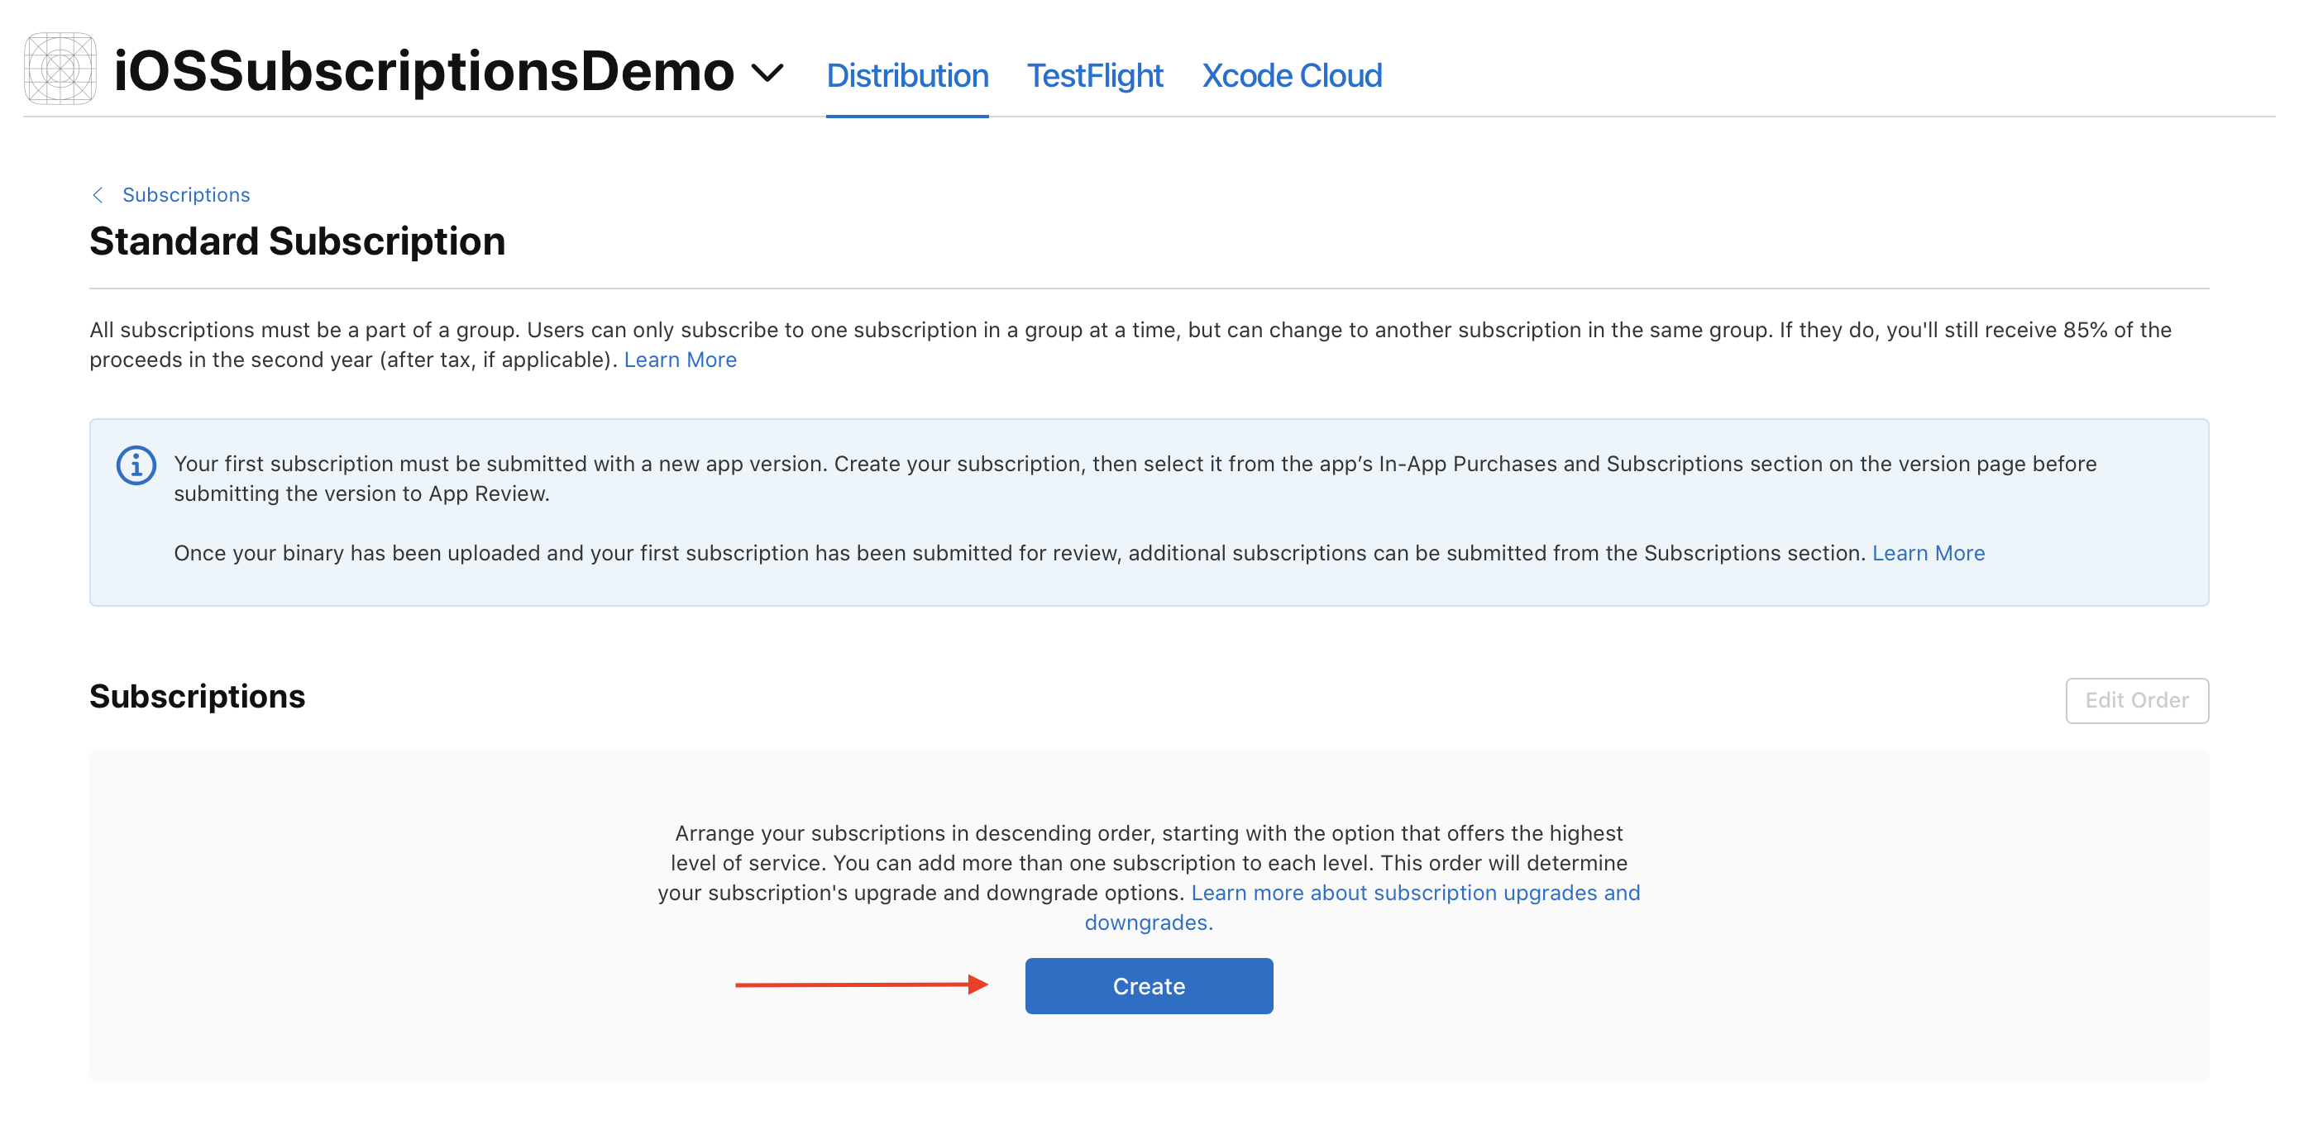
Task: Expand the app switcher chevron next to iOSSubscriptionsDemo
Action: coord(767,72)
